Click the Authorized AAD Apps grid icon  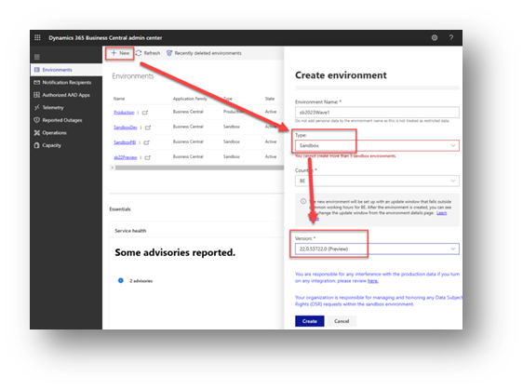[36, 95]
